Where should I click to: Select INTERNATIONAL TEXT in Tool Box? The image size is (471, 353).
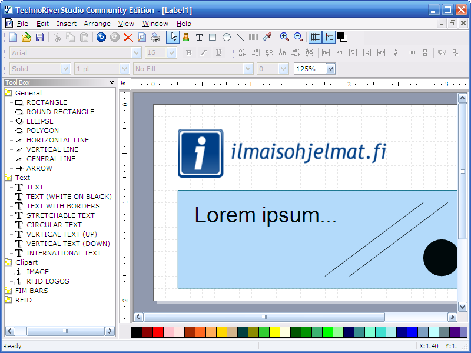(64, 253)
